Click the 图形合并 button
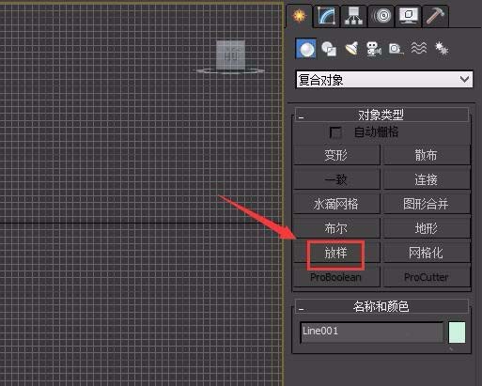 click(x=427, y=204)
